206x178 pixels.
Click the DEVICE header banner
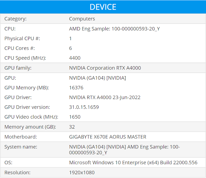[103, 7]
